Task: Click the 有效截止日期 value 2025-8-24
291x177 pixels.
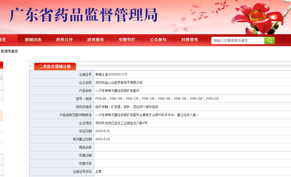Action: click(x=102, y=139)
